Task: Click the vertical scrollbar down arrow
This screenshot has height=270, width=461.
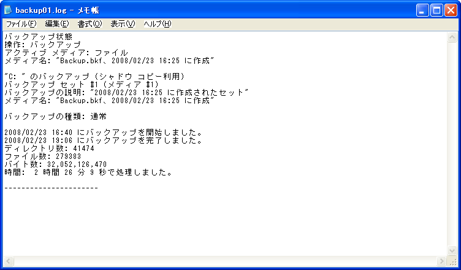Action: (452, 250)
